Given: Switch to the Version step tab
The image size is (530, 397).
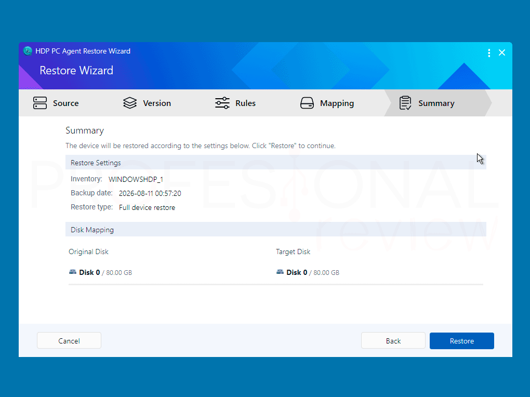Looking at the screenshot, I should point(147,103).
